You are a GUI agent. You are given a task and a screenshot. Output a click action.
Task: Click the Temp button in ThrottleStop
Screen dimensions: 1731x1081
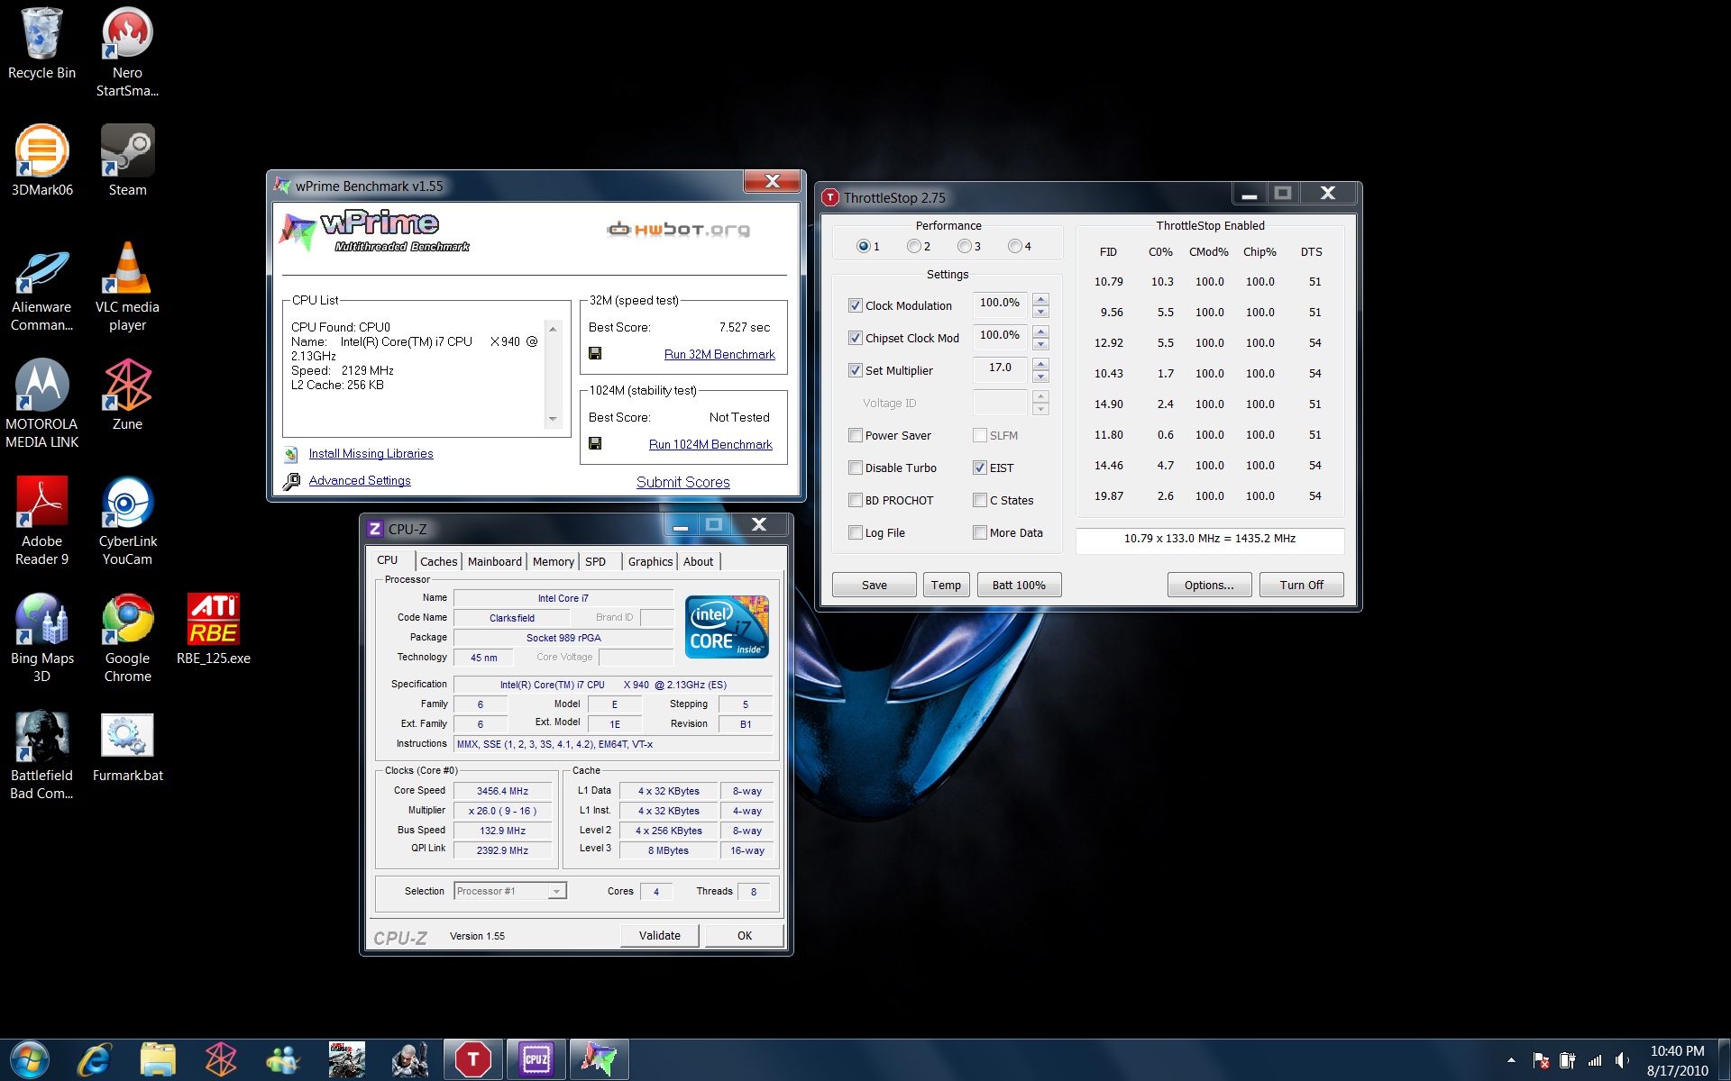click(x=946, y=585)
